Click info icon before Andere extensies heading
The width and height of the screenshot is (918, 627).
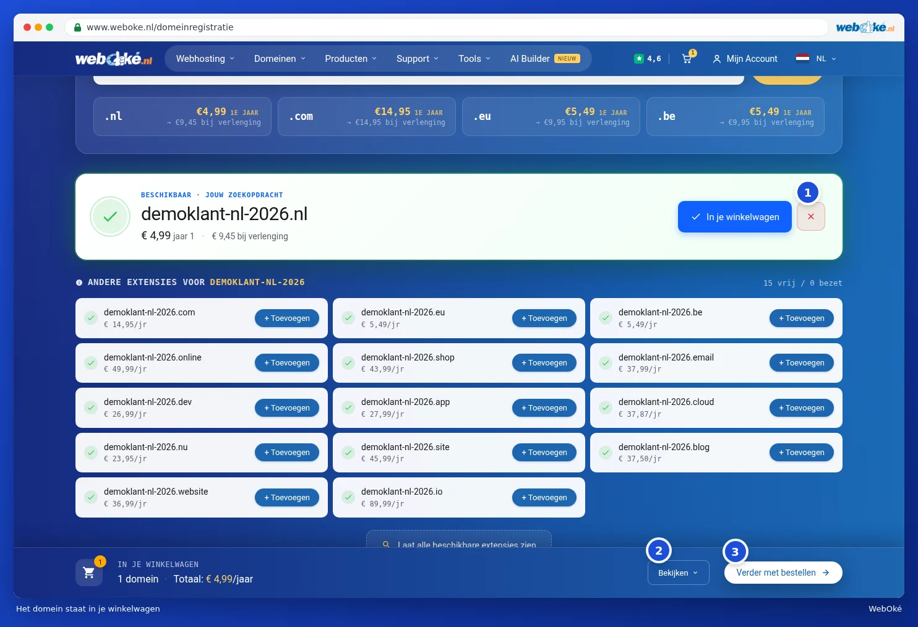click(79, 283)
